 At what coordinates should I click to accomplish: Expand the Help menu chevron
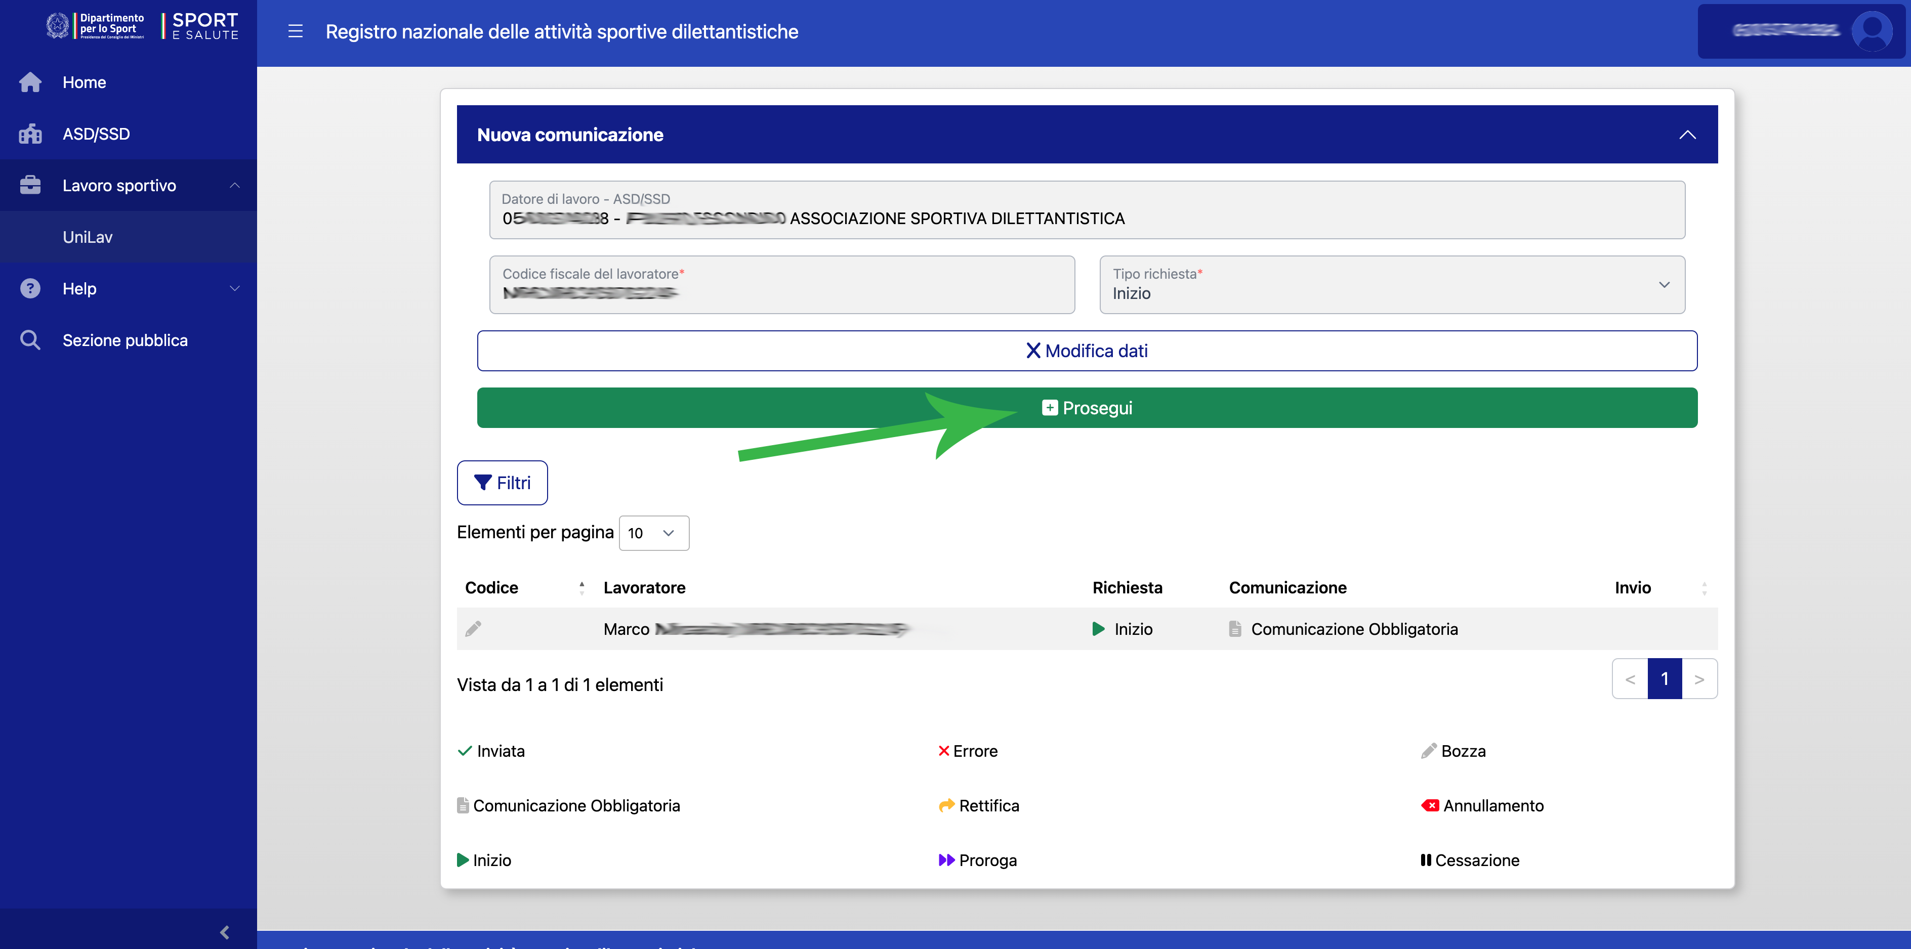pyautogui.click(x=234, y=288)
